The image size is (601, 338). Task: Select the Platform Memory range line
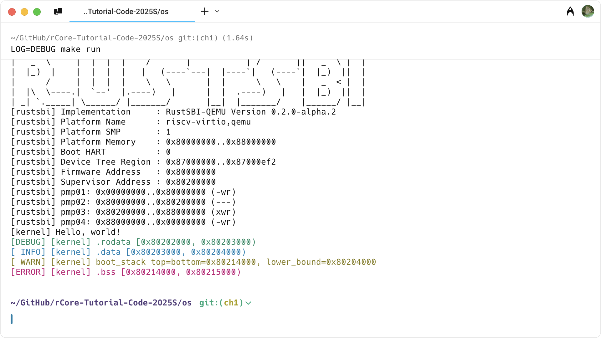tap(143, 142)
